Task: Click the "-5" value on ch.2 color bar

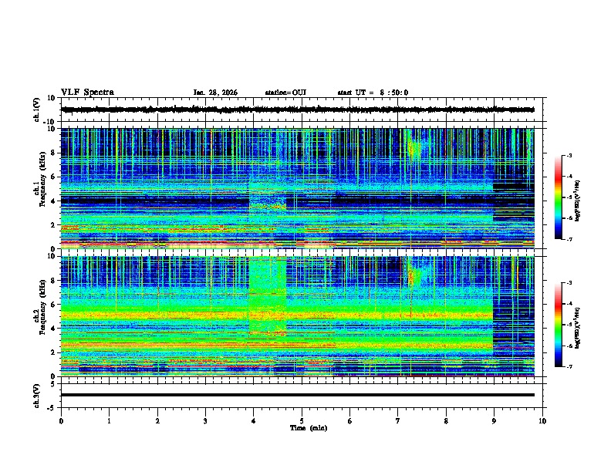Action: [569, 325]
